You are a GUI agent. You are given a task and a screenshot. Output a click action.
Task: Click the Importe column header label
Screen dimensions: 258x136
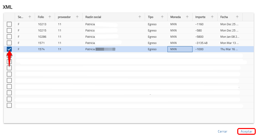tap(200, 17)
